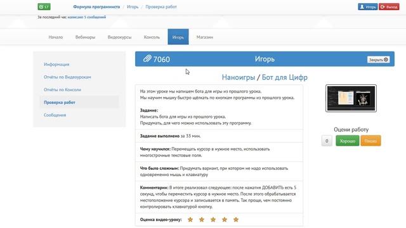
Task: Rate the work as Хорошо
Action: [348, 141]
